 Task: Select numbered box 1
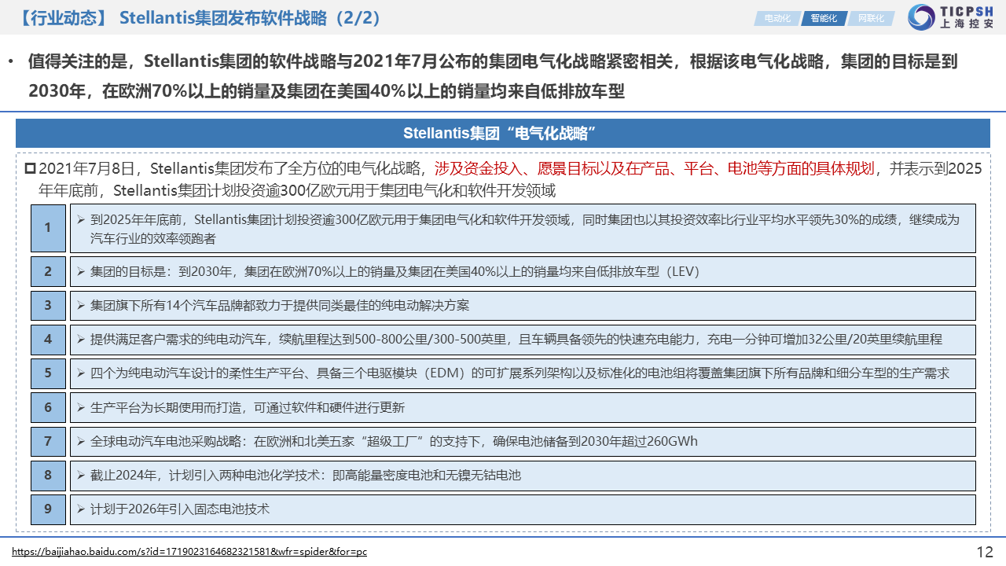click(48, 228)
